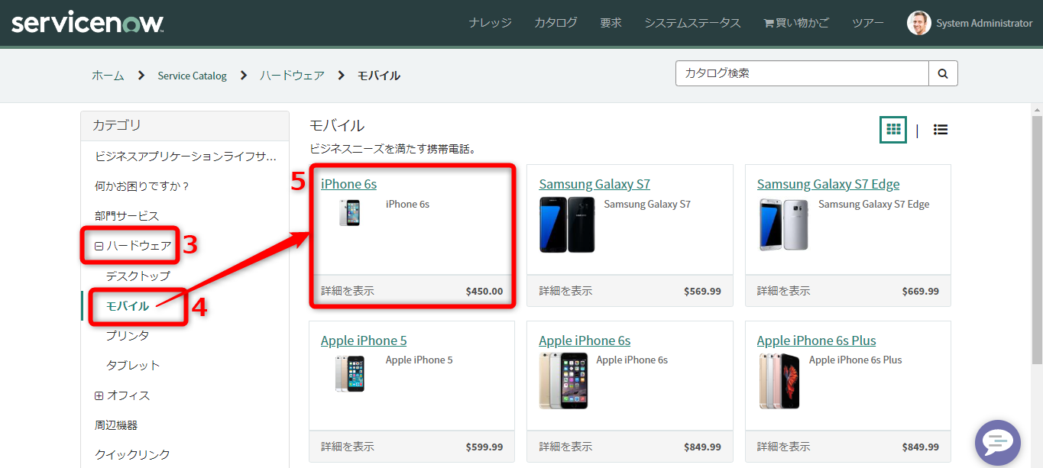The image size is (1043, 468).
Task: Click the catalog search magnifier icon
Action: tap(943, 73)
